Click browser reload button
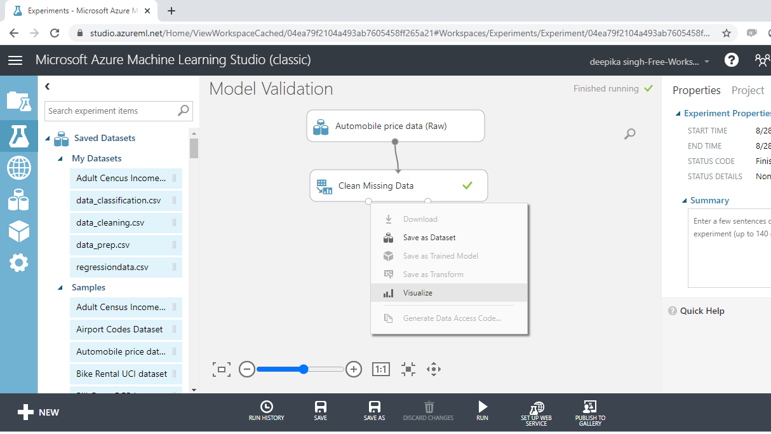The image size is (771, 434). (x=55, y=33)
